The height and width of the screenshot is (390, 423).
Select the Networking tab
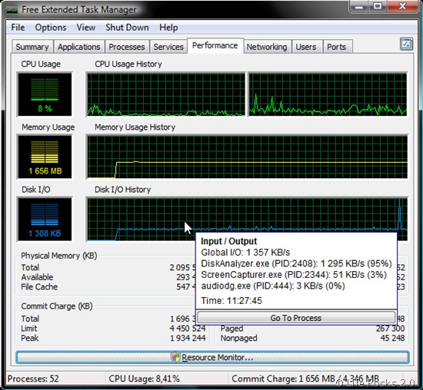click(267, 47)
